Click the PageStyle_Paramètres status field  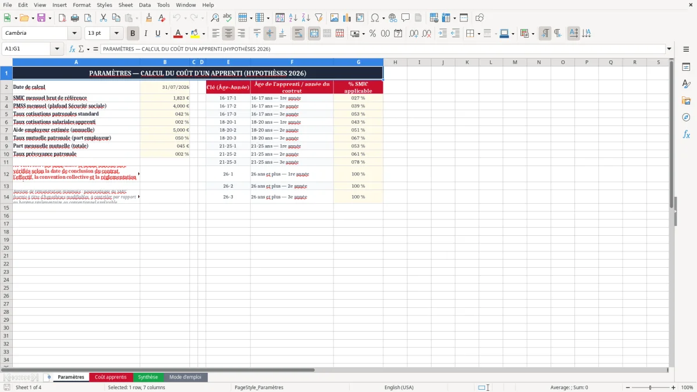click(x=258, y=387)
